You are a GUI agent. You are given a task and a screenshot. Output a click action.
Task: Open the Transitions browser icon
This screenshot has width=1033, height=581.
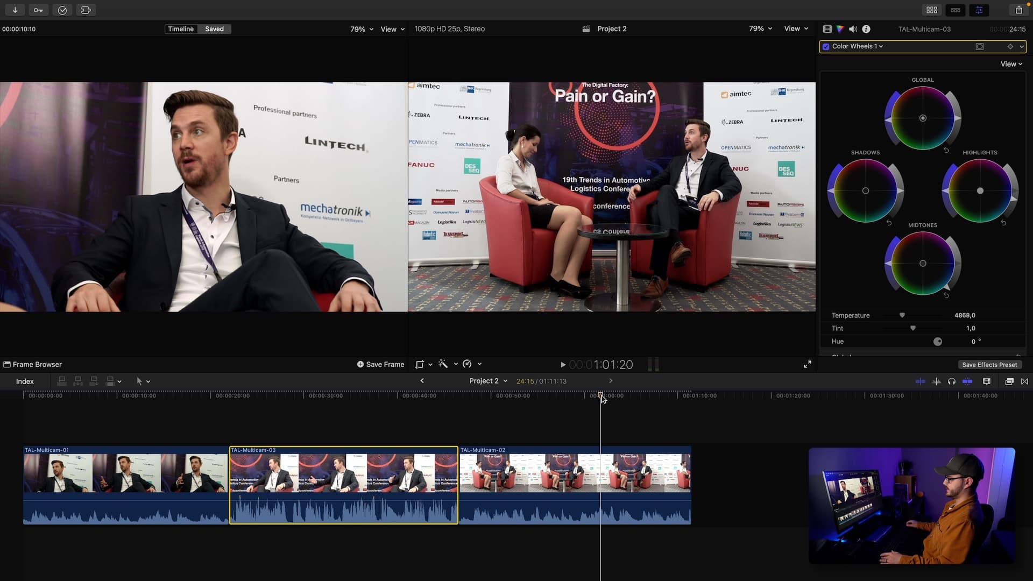[x=1024, y=381]
